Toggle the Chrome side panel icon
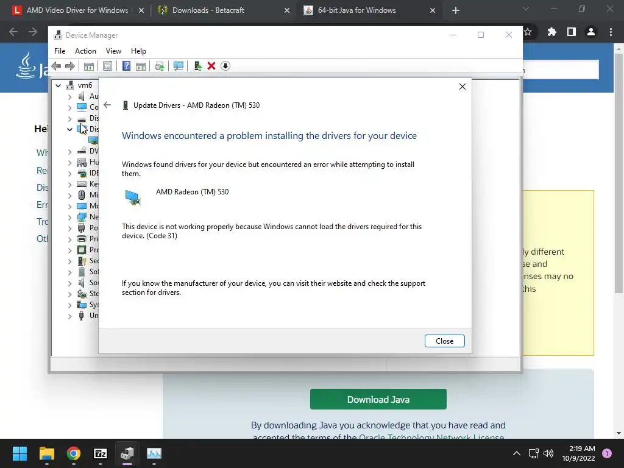The image size is (624, 468). pyautogui.click(x=572, y=32)
